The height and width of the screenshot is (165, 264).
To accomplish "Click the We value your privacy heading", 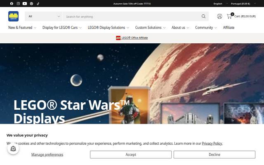I will point(27,135).
